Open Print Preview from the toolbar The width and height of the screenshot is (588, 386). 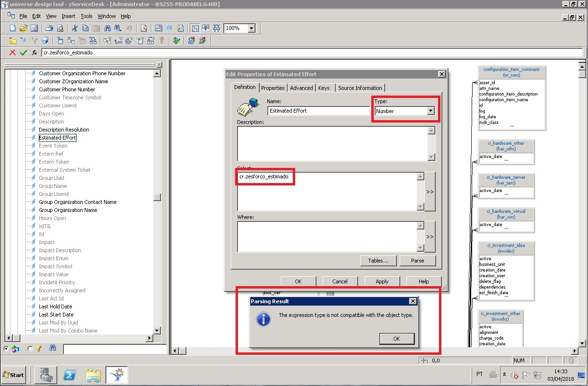(60, 28)
